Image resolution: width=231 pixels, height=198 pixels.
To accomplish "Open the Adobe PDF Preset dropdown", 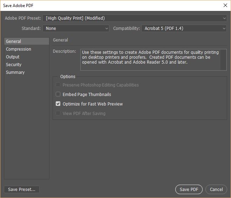I will [x=135, y=18].
